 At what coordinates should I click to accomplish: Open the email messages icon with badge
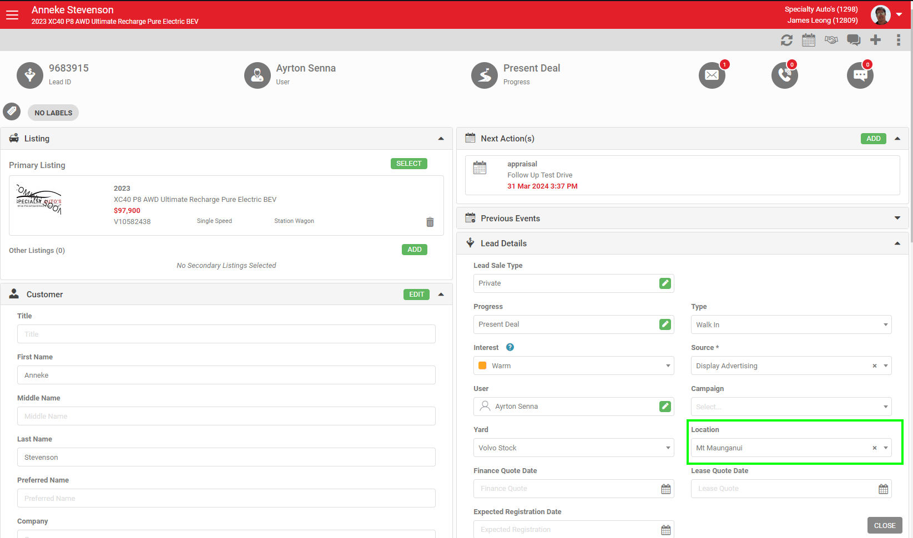712,75
